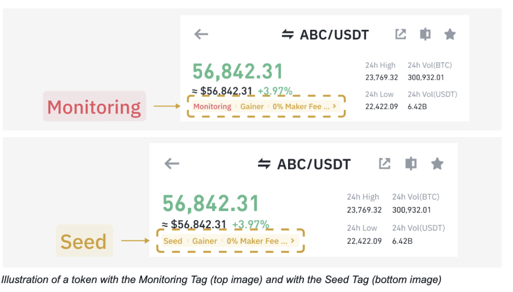Screen dimensions: 513x292
Task: Click the back arrow in bottom panel
Action: coord(172,163)
